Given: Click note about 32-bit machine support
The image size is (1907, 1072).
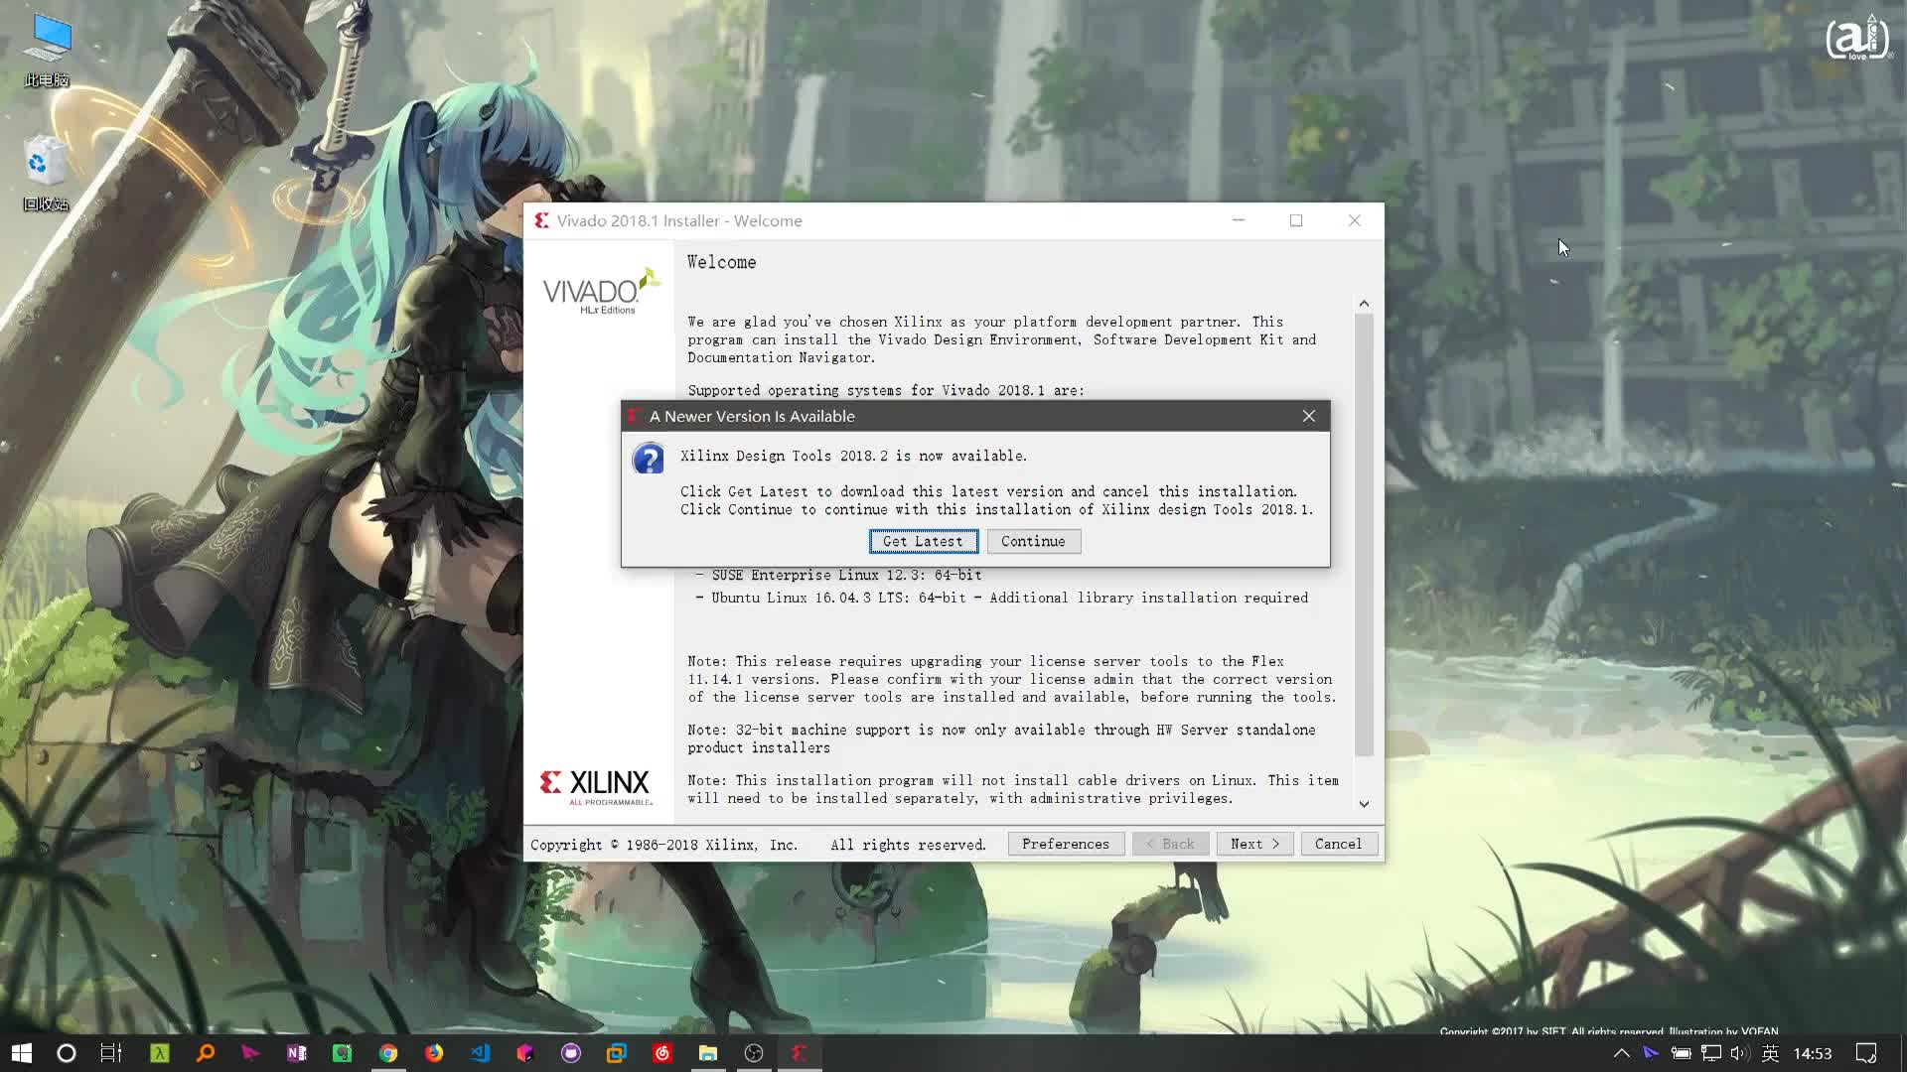Looking at the screenshot, I should pos(1001,738).
